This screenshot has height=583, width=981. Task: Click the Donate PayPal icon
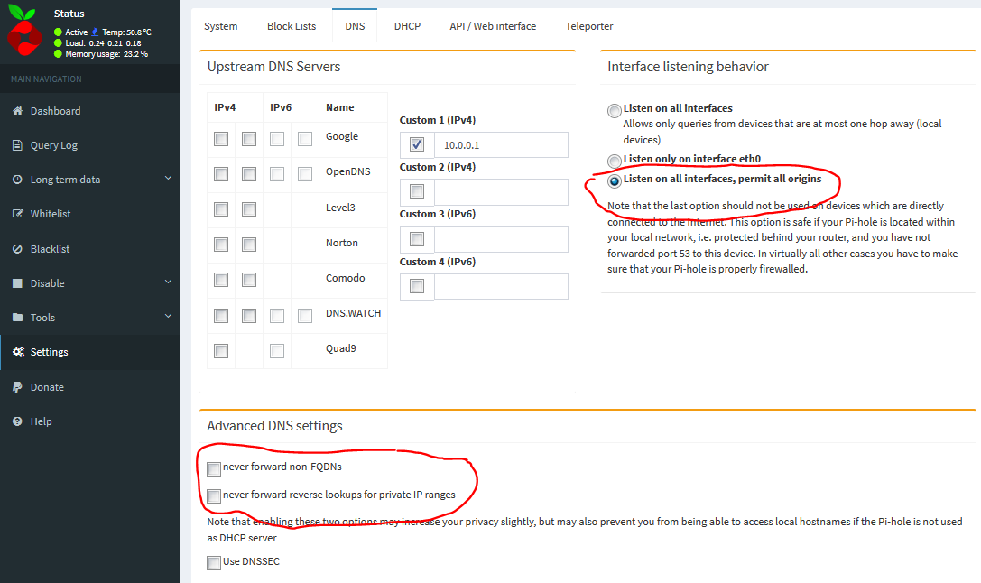pos(17,387)
